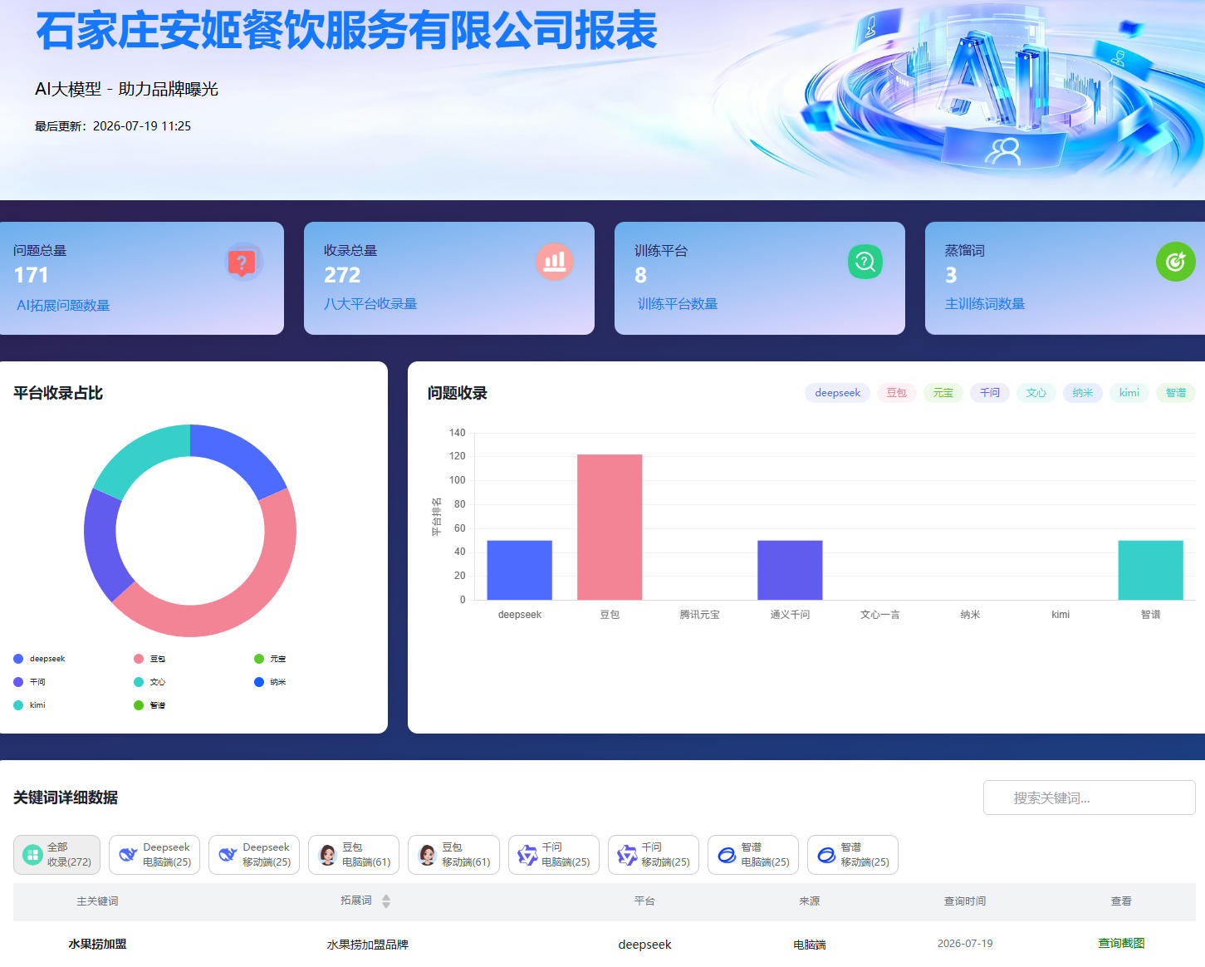Viewport: 1205px width, 967px height.
Task: Click the 水果捞加盟品牌 cell
Action: (368, 945)
